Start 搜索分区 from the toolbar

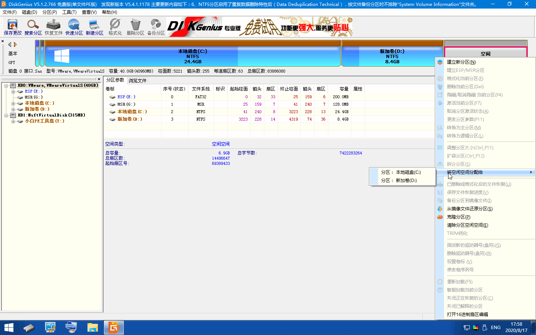[x=33, y=28]
